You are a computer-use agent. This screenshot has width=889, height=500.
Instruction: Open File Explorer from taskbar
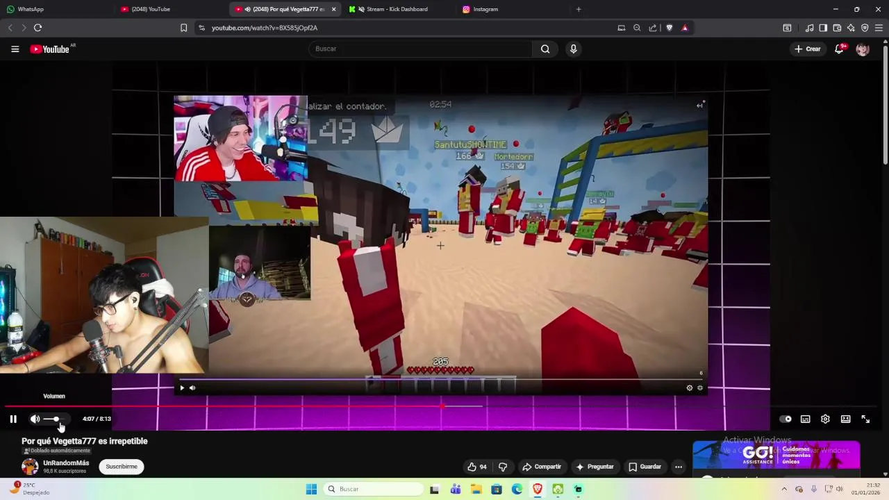coord(476,489)
